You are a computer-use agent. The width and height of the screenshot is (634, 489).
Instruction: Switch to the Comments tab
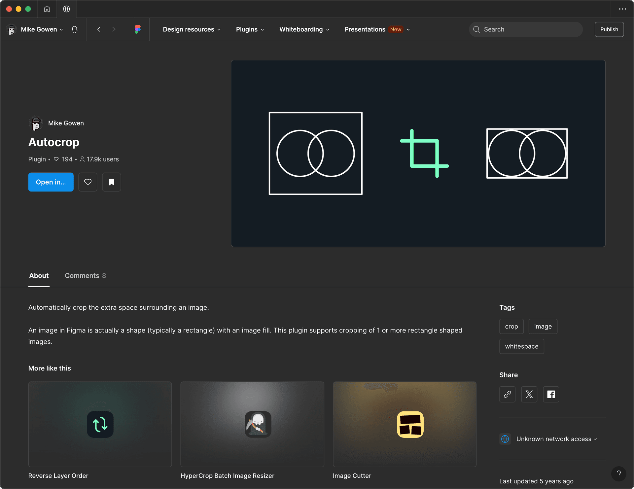click(x=85, y=276)
